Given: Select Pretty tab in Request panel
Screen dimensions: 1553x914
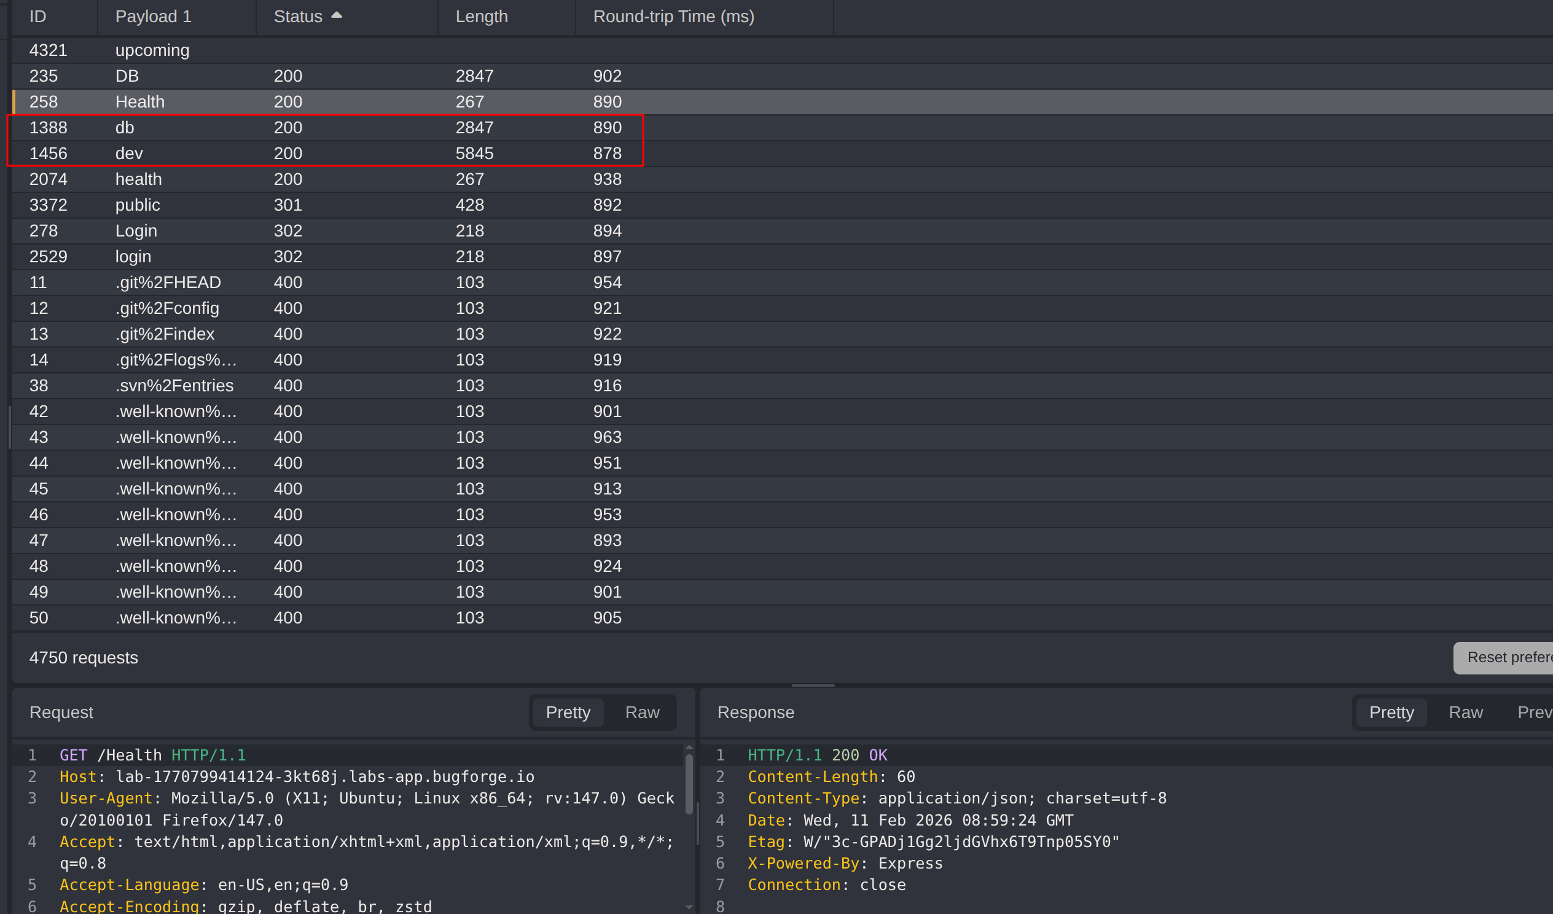Looking at the screenshot, I should (x=568, y=713).
